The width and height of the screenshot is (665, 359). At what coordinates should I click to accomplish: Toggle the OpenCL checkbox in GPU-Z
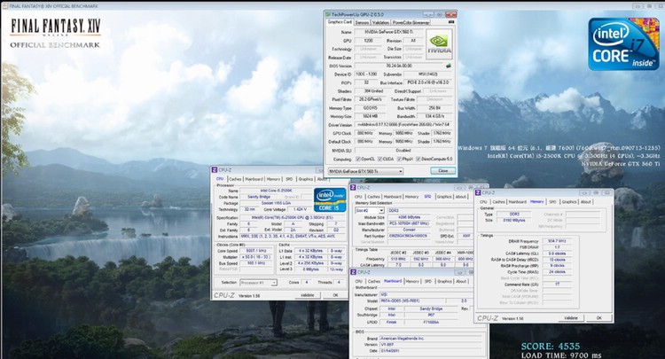[358, 160]
